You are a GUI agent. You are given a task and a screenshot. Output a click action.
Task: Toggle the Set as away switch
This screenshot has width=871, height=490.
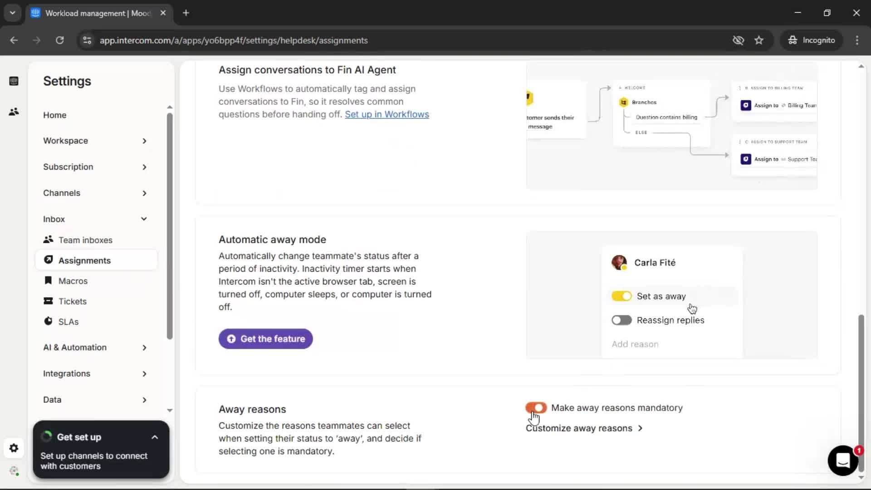tap(621, 296)
